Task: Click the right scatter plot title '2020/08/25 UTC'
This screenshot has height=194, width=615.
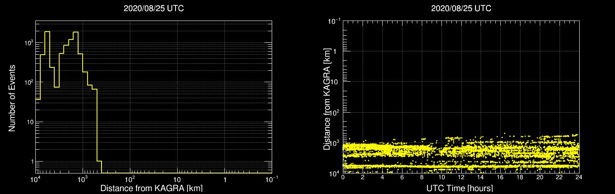Action: (461, 8)
